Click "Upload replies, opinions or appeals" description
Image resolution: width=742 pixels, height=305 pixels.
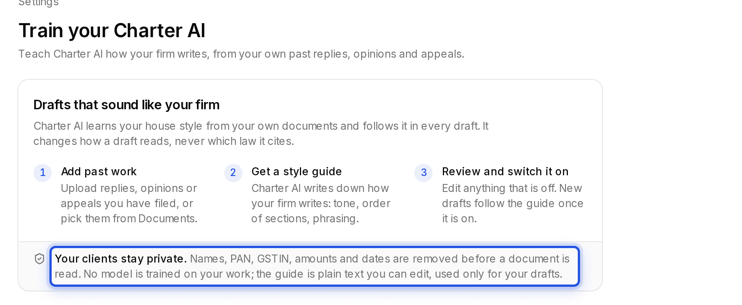click(129, 203)
